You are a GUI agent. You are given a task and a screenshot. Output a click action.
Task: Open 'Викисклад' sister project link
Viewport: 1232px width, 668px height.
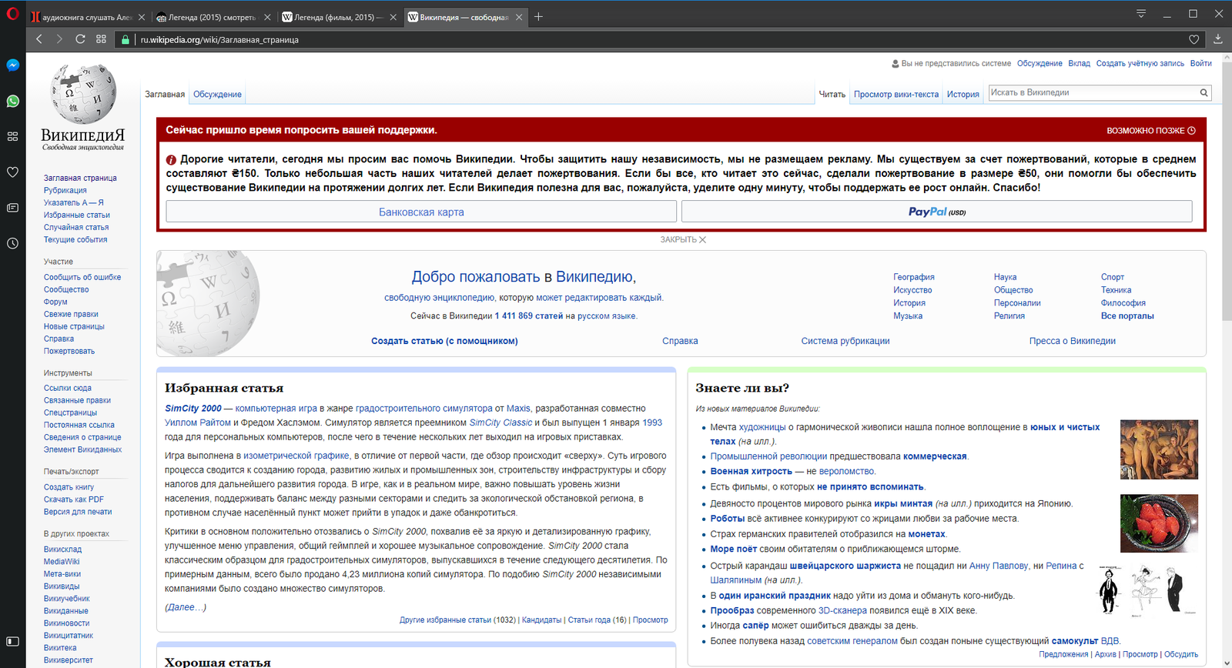[x=62, y=549]
